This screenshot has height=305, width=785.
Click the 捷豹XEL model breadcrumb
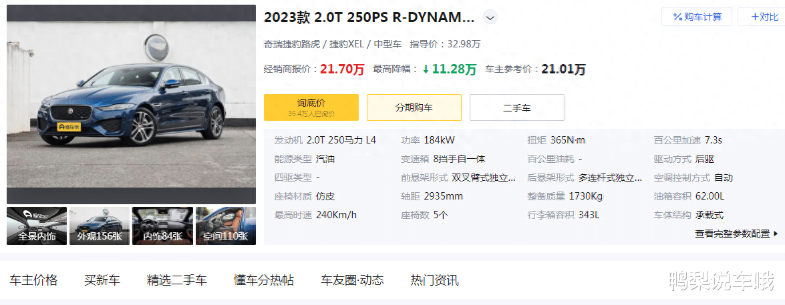pos(346,44)
